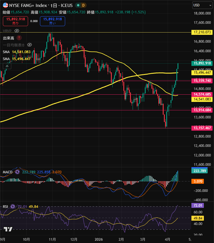Collapse the indicator legend with chevron button
214x243 pixels.
[7, 66]
